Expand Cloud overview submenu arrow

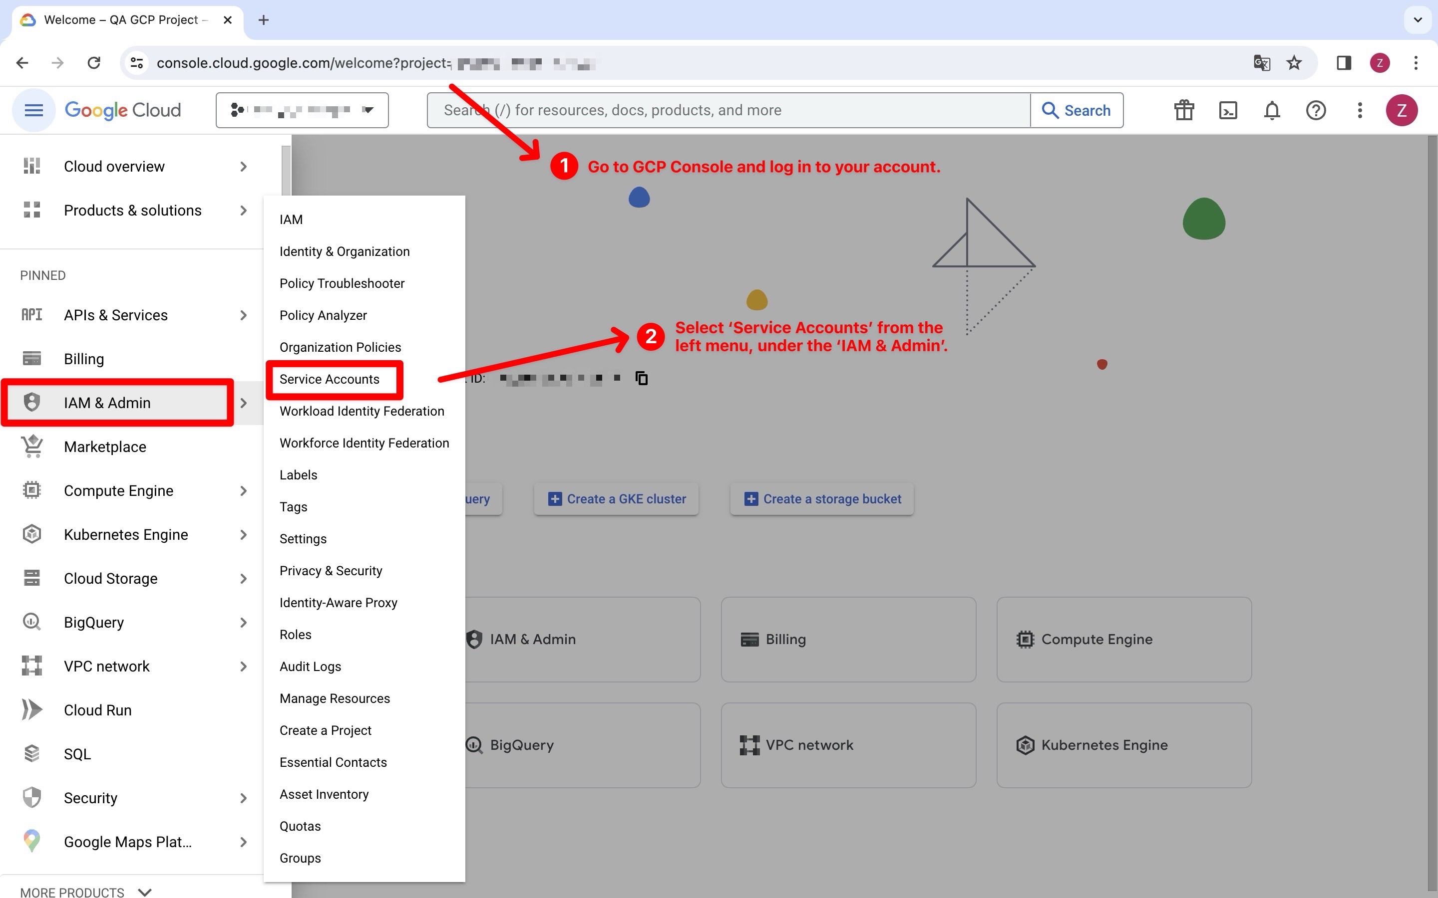(243, 166)
